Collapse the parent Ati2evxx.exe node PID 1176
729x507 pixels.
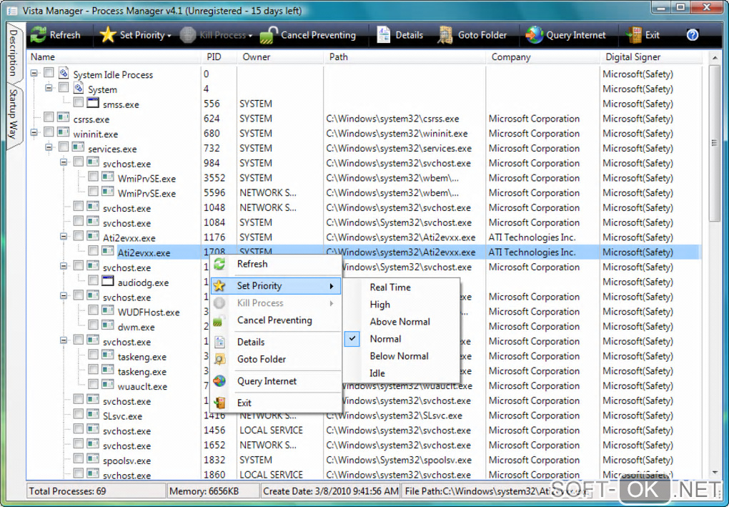(64, 236)
